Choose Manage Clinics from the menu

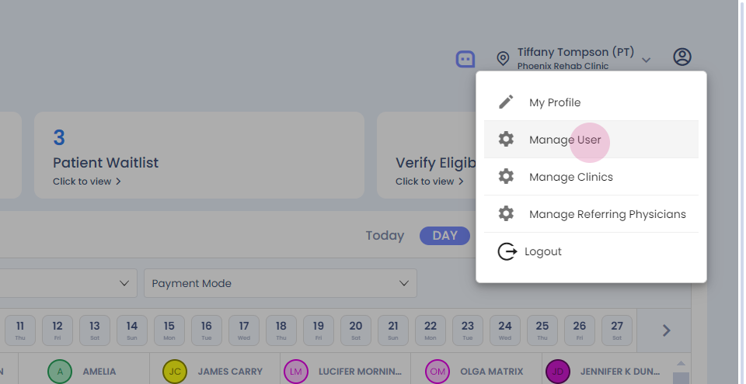coord(591,177)
